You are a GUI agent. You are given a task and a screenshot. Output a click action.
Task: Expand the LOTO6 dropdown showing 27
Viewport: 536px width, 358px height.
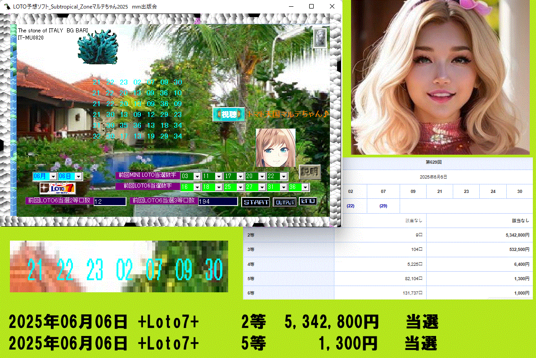tap(262, 187)
